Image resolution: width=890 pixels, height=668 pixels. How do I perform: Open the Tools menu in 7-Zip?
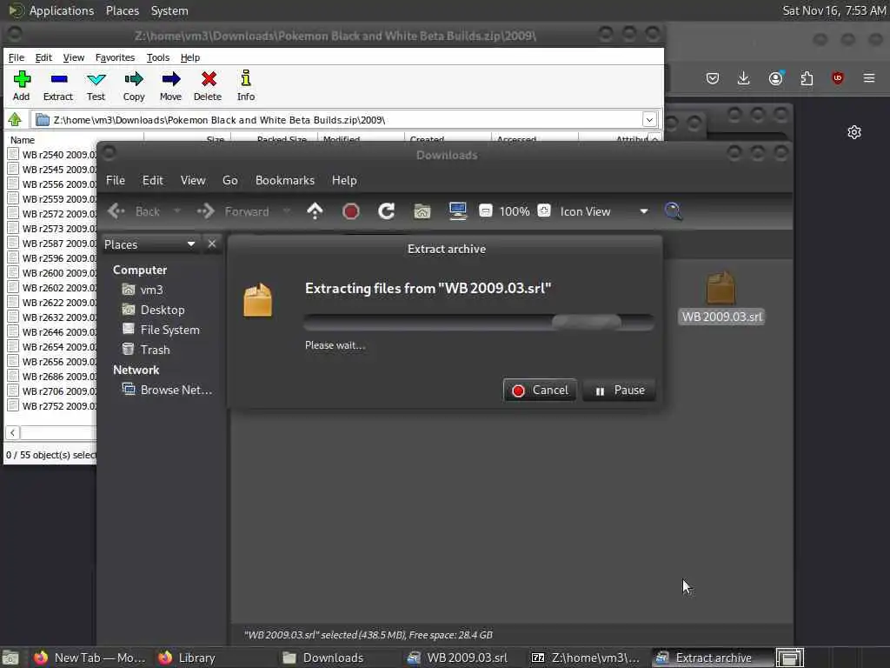(x=158, y=57)
